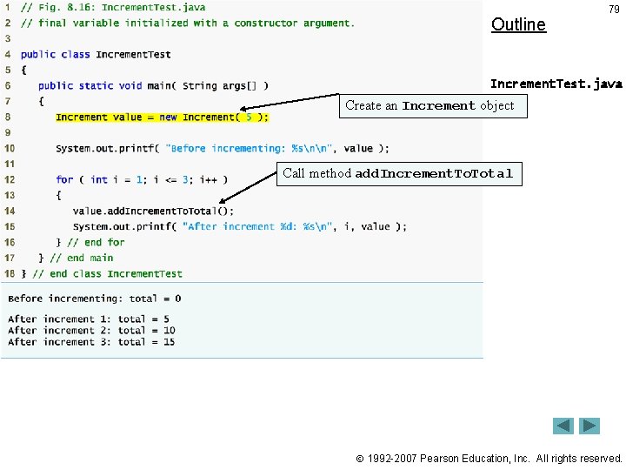
Task: Click 'public static void main( String args[] )' line
Action: (153, 85)
